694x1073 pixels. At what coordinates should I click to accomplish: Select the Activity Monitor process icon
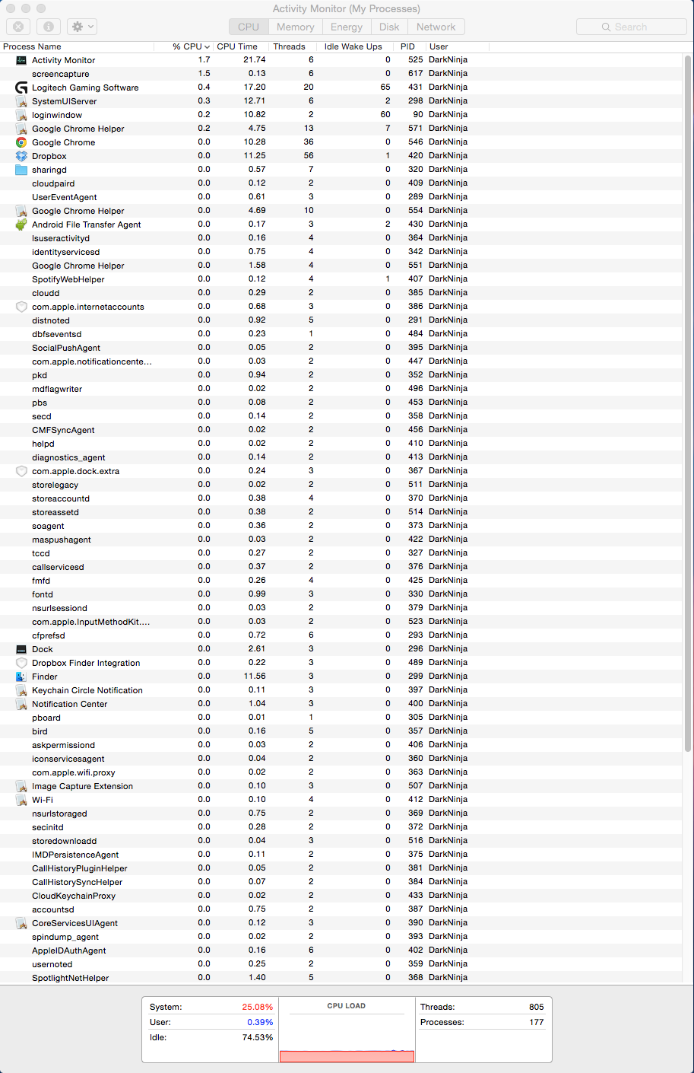[21, 60]
